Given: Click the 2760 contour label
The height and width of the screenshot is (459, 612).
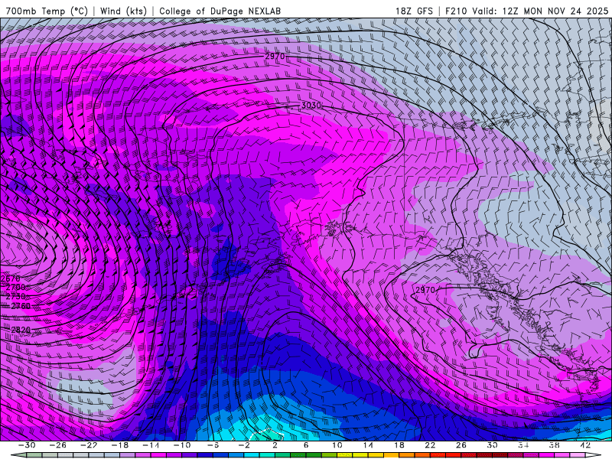Looking at the screenshot, I should coord(21,306).
